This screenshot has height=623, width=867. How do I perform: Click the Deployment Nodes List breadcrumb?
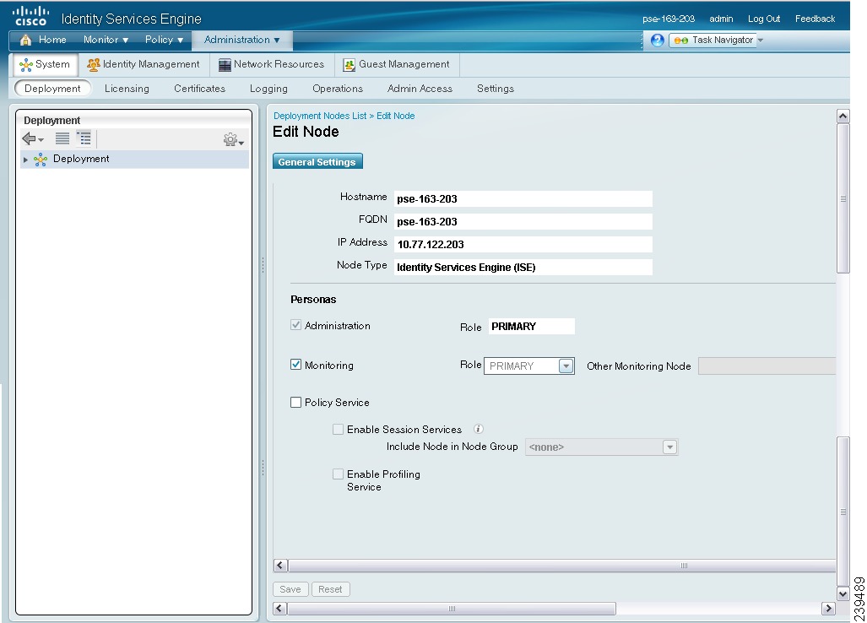tap(320, 116)
